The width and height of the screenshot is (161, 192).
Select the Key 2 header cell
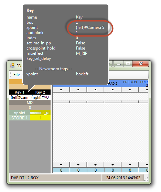click(40, 92)
